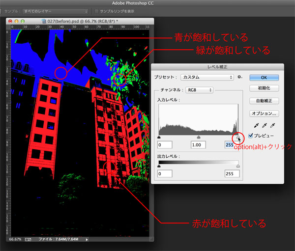Click the window resize grip at bottom right
The image size is (295, 251).
pos(151,239)
